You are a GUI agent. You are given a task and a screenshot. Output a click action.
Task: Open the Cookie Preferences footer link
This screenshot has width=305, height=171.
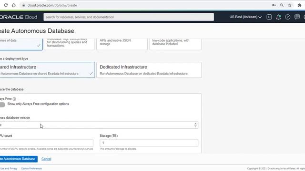click(31, 169)
